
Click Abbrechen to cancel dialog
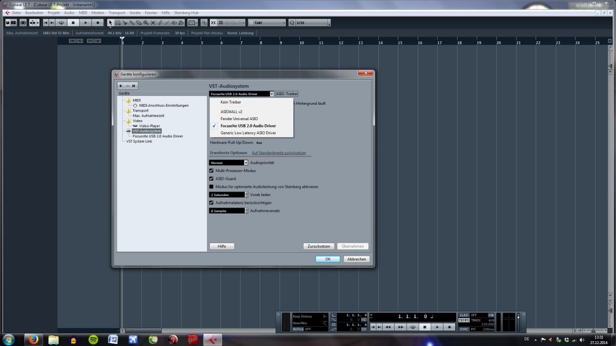click(x=357, y=259)
